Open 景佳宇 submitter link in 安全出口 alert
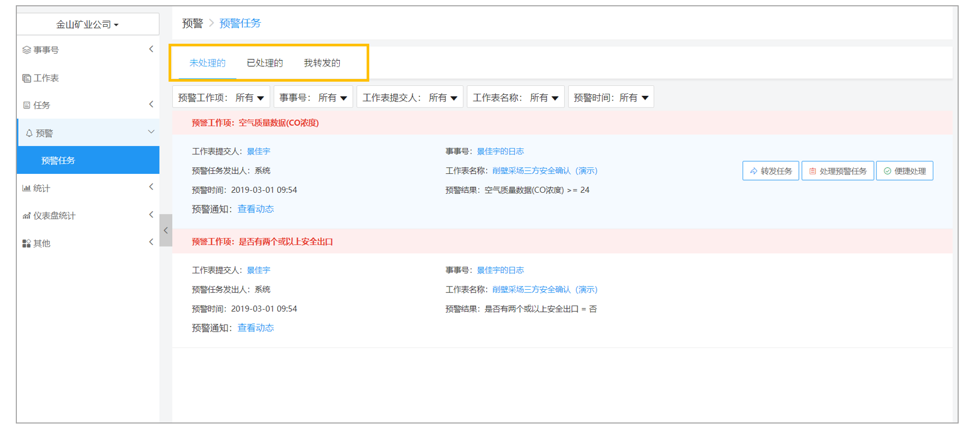965x433 pixels. (x=259, y=270)
